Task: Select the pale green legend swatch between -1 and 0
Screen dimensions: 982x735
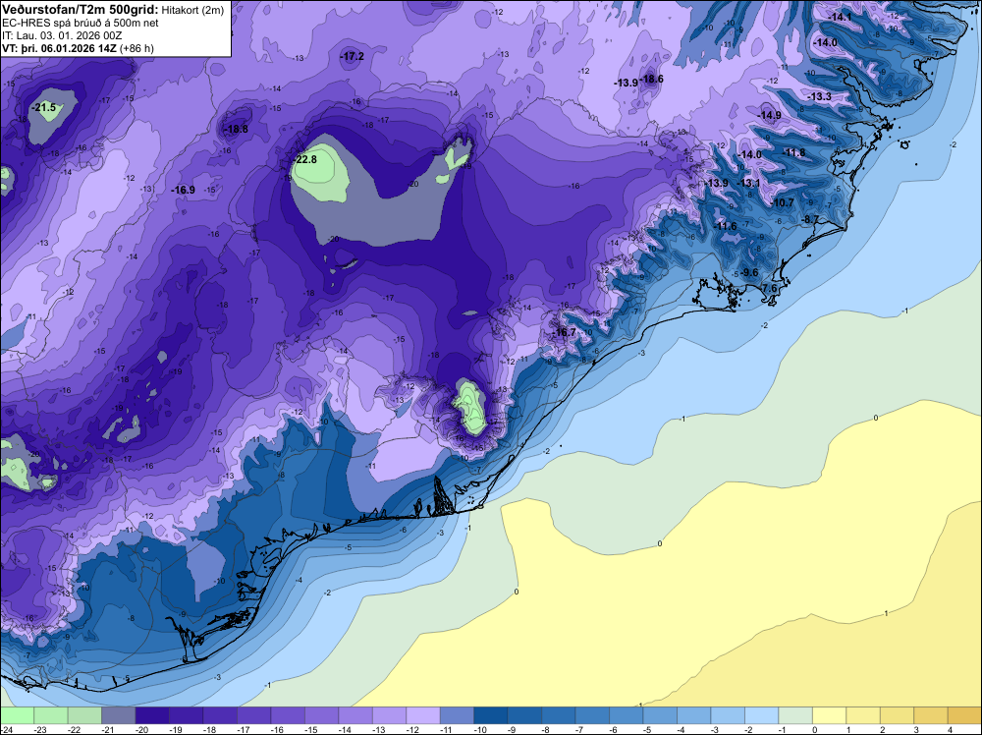Action: point(796,715)
